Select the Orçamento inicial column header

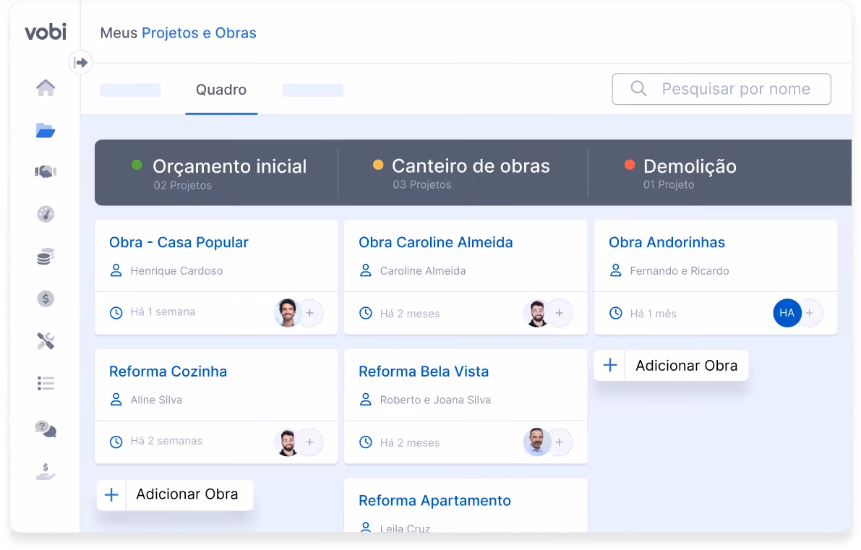click(x=216, y=173)
